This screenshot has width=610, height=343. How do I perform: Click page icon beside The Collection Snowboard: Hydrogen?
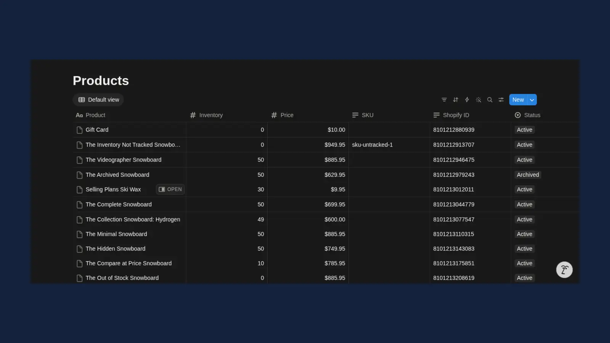[80, 220]
